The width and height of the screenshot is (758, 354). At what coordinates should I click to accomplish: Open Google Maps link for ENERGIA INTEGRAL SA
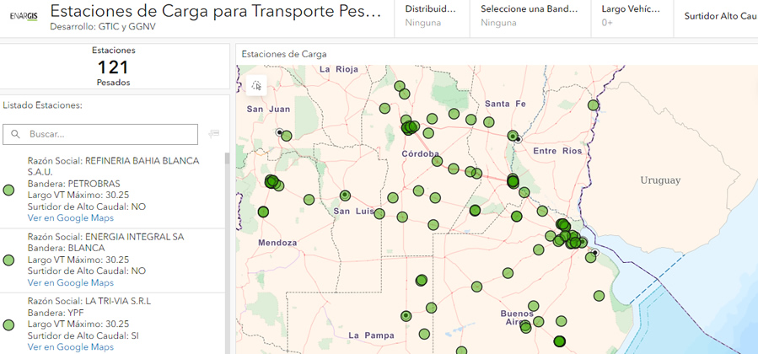[71, 283]
